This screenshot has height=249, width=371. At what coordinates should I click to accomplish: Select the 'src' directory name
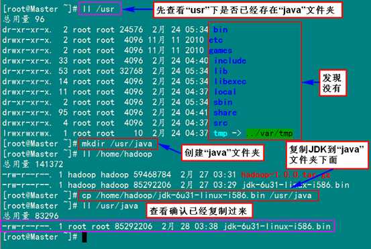pyautogui.click(x=221, y=123)
